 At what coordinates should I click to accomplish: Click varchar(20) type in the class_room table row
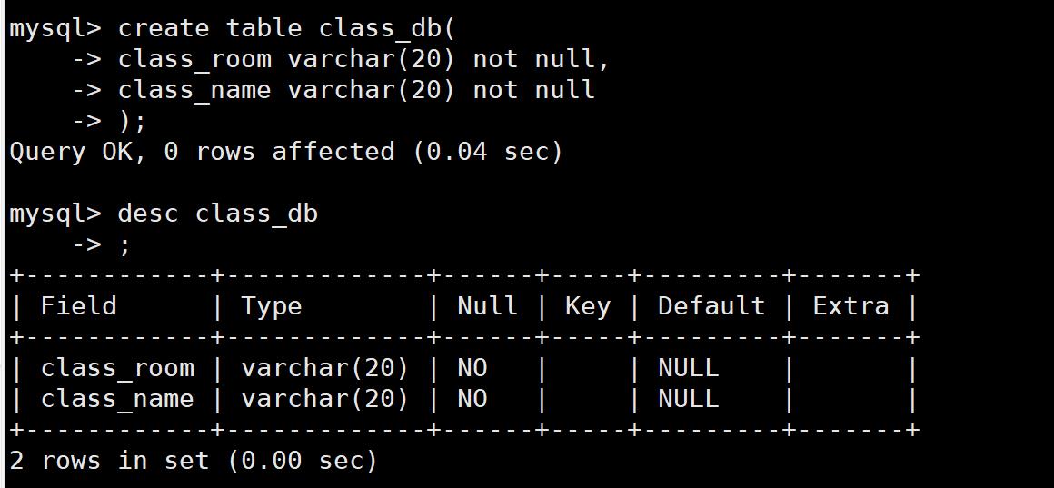click(325, 368)
